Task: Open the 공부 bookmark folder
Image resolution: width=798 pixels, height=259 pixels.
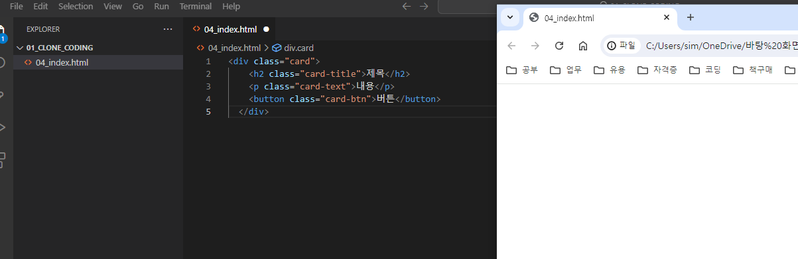Action: 522,70
